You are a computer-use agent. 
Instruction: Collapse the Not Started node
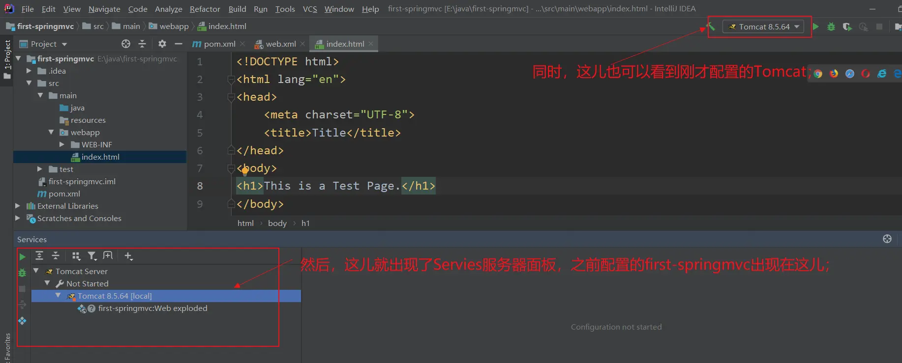[47, 283]
